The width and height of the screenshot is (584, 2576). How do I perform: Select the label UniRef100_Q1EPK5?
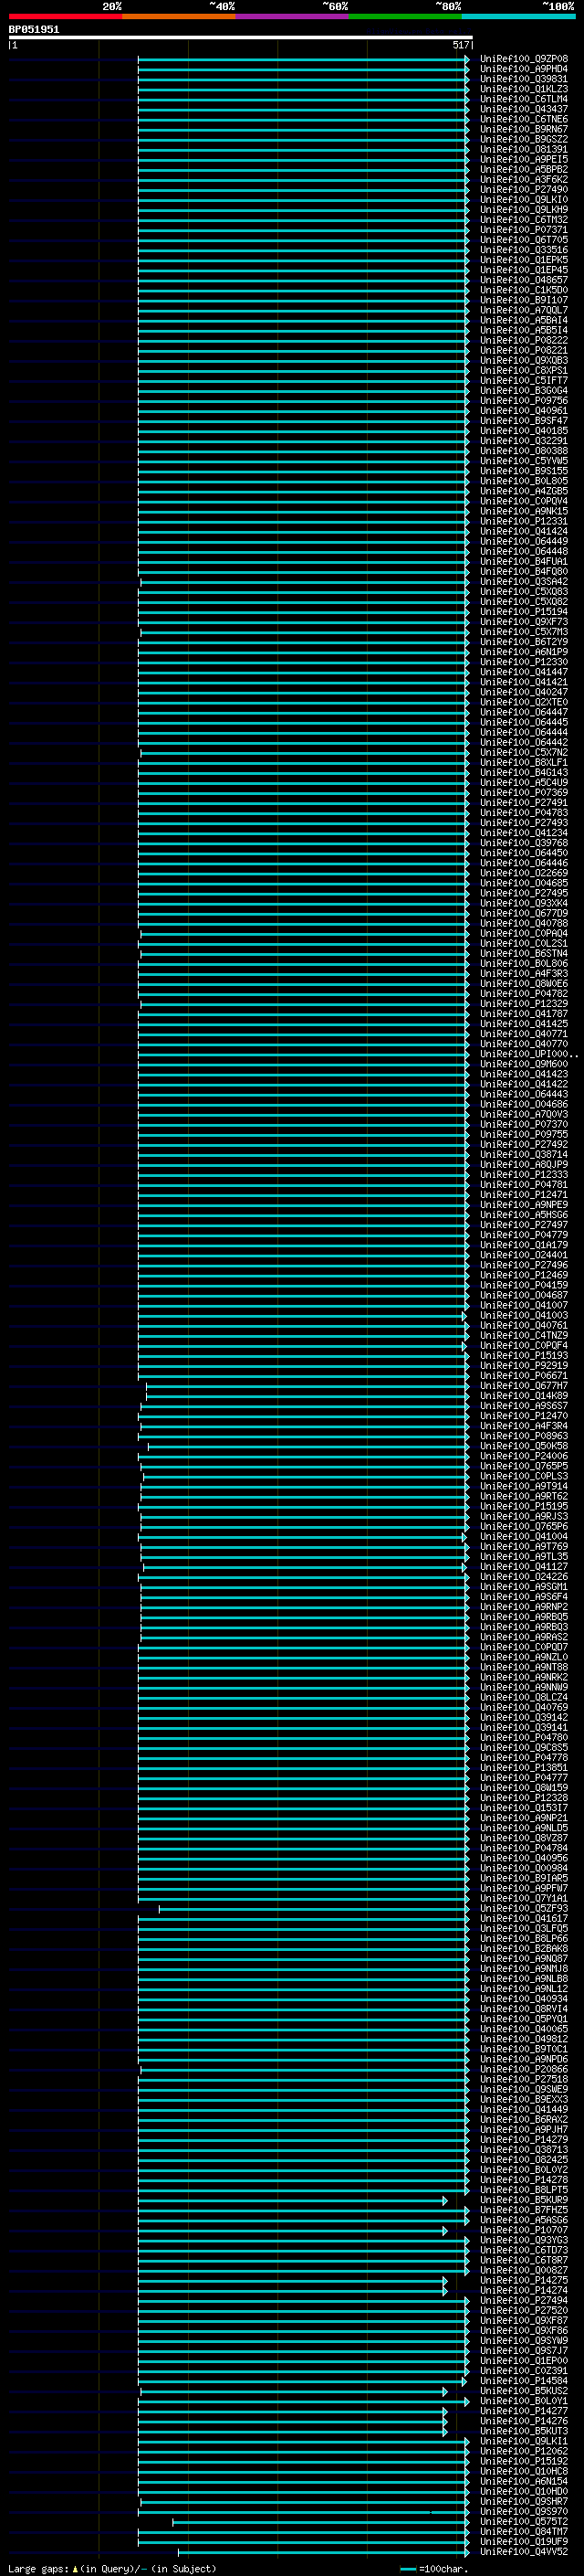click(x=524, y=260)
